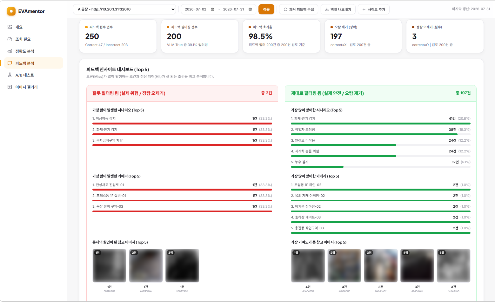This screenshot has height=302, width=495.
Task: Go to 조치 필요 page
Action: tap(34, 39)
